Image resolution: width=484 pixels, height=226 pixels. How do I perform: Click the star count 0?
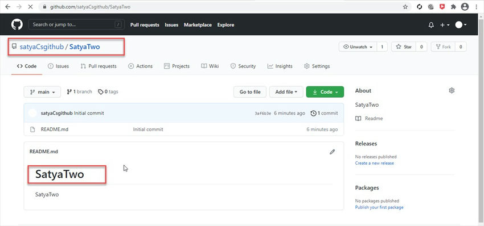pos(421,47)
